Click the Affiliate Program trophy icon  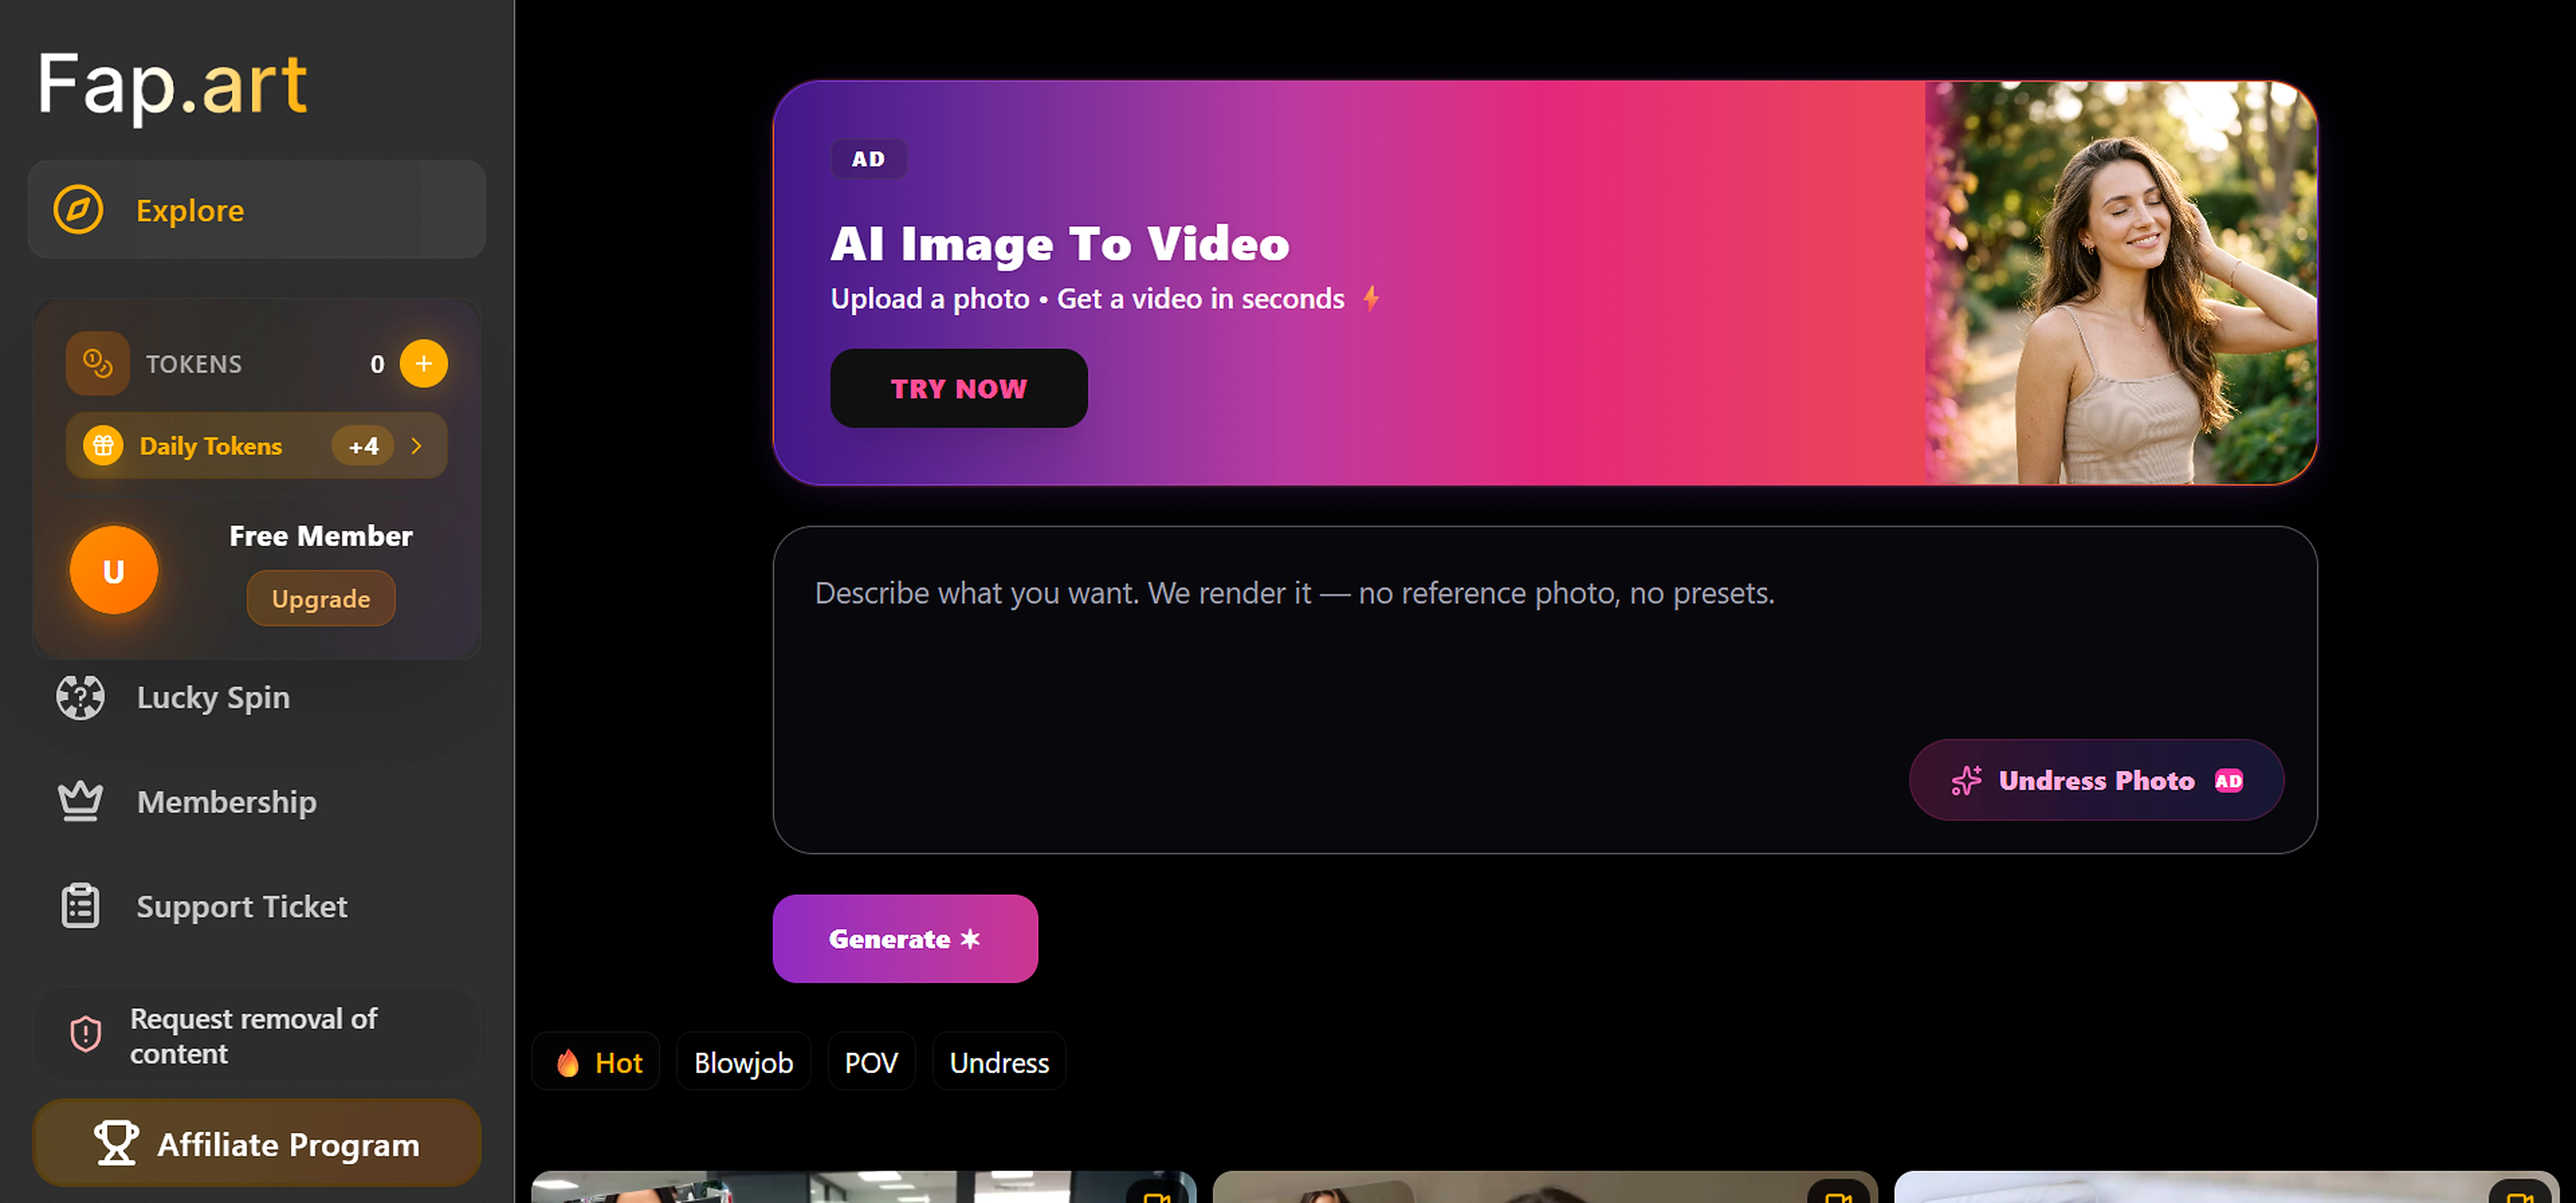116,1143
